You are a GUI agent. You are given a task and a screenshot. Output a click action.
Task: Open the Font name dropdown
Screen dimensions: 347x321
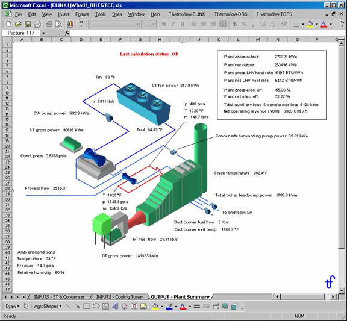pyautogui.click(x=137, y=24)
